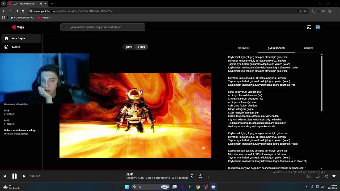Show hidden tray icons chevron
Image resolution: width=340 pixels, height=191 pixels.
click(x=306, y=187)
